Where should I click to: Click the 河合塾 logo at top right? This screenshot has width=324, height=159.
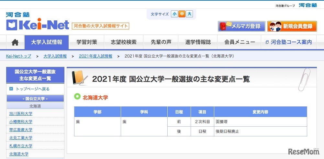click(307, 5)
